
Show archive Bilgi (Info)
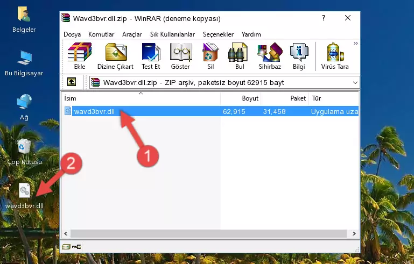coord(299,56)
